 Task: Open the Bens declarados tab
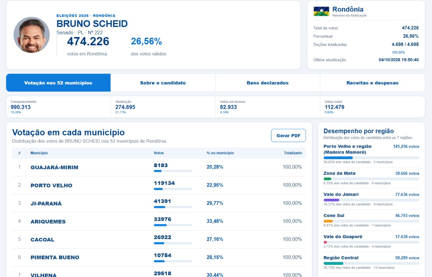(x=267, y=83)
